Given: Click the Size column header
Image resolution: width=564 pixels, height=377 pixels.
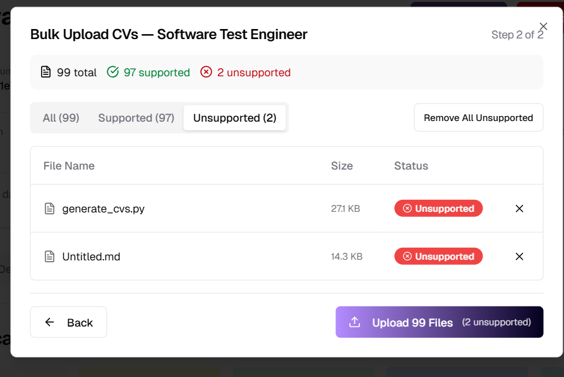Looking at the screenshot, I should tap(342, 166).
